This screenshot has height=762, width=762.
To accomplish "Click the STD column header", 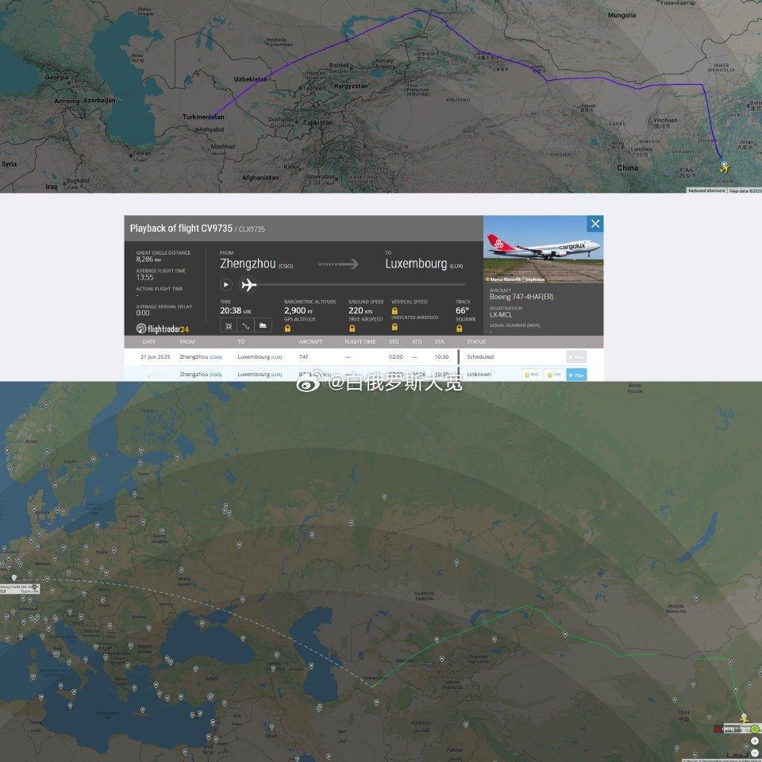I will click(394, 342).
